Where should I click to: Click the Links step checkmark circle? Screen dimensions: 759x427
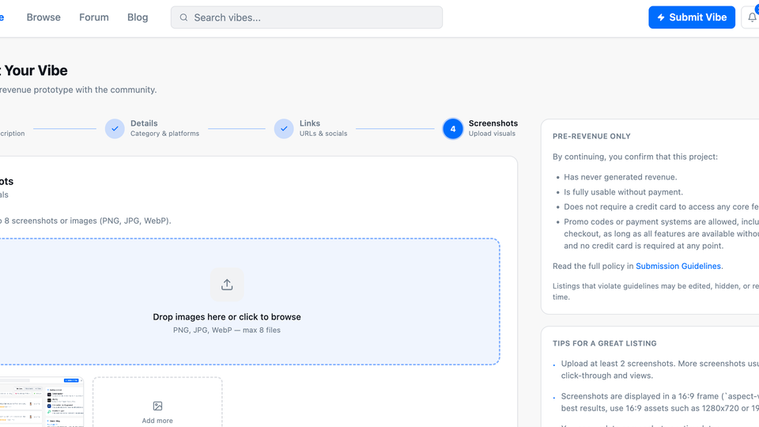pyautogui.click(x=284, y=129)
